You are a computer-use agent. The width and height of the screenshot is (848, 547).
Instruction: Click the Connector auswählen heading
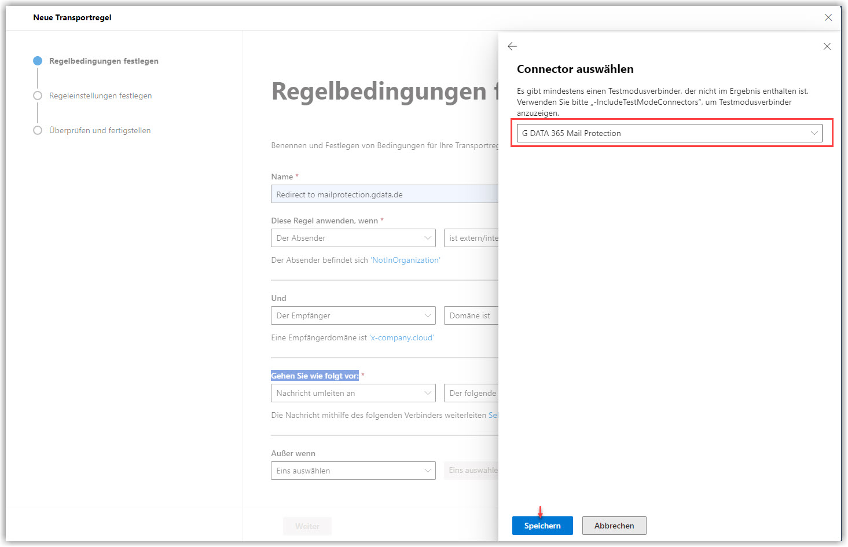[575, 69]
